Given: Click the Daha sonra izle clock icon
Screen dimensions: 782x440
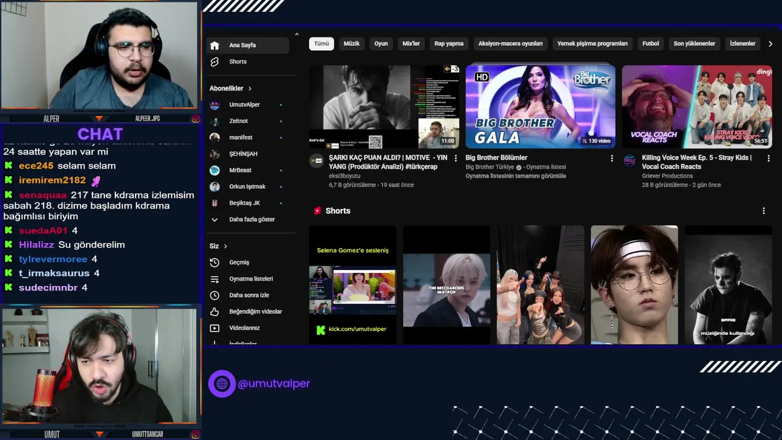Looking at the screenshot, I should pos(214,295).
